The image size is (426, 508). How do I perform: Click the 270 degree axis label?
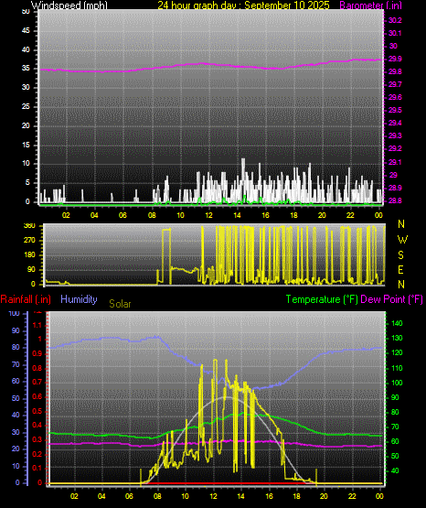coord(29,241)
